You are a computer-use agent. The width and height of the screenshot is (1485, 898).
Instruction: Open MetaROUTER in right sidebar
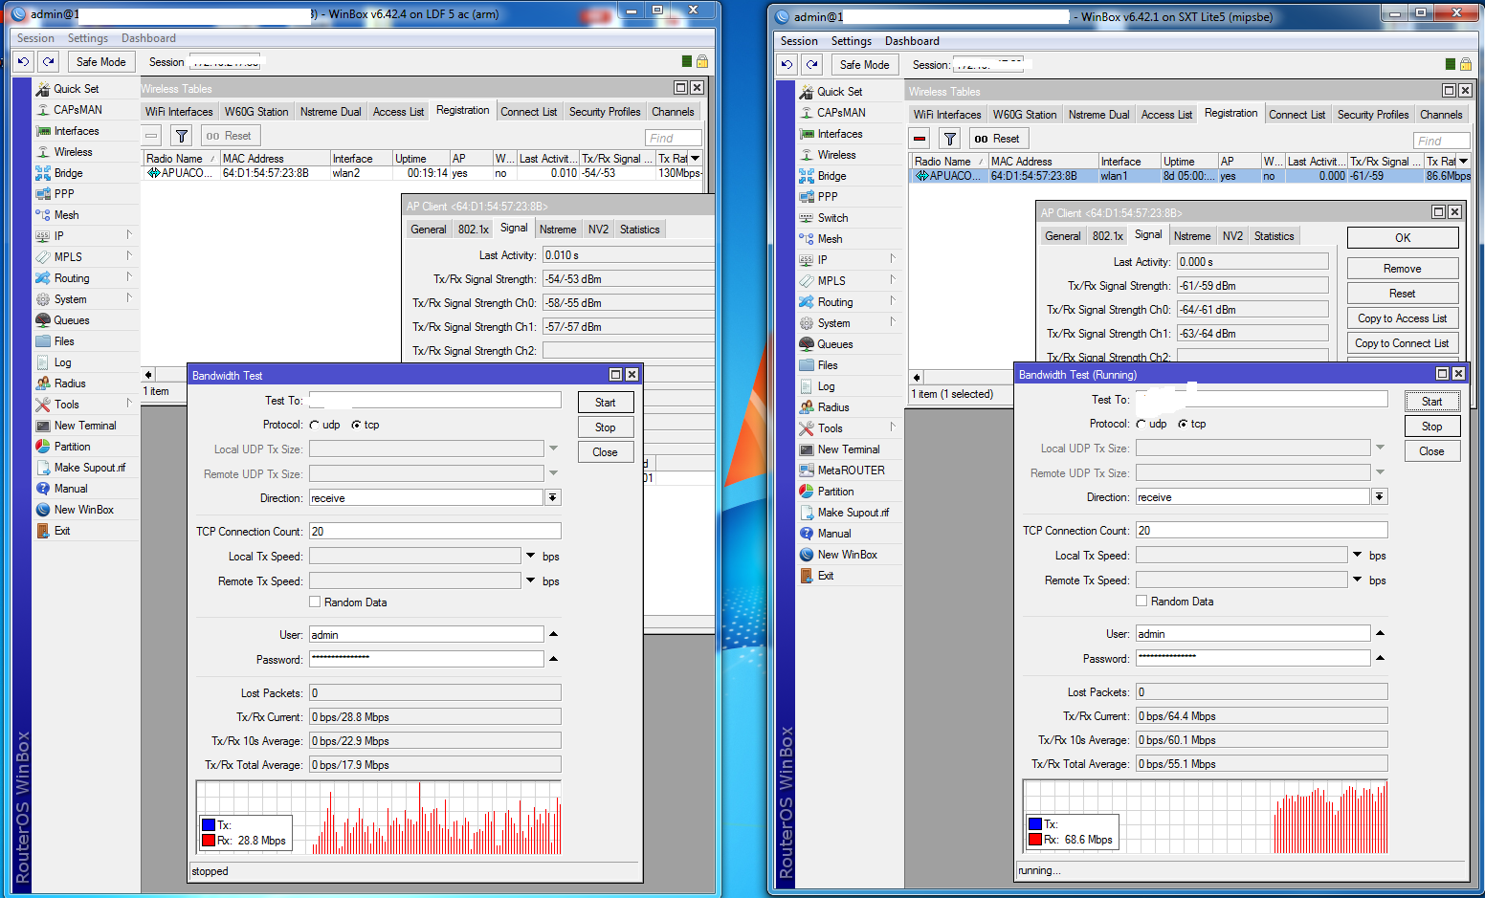pyautogui.click(x=850, y=471)
